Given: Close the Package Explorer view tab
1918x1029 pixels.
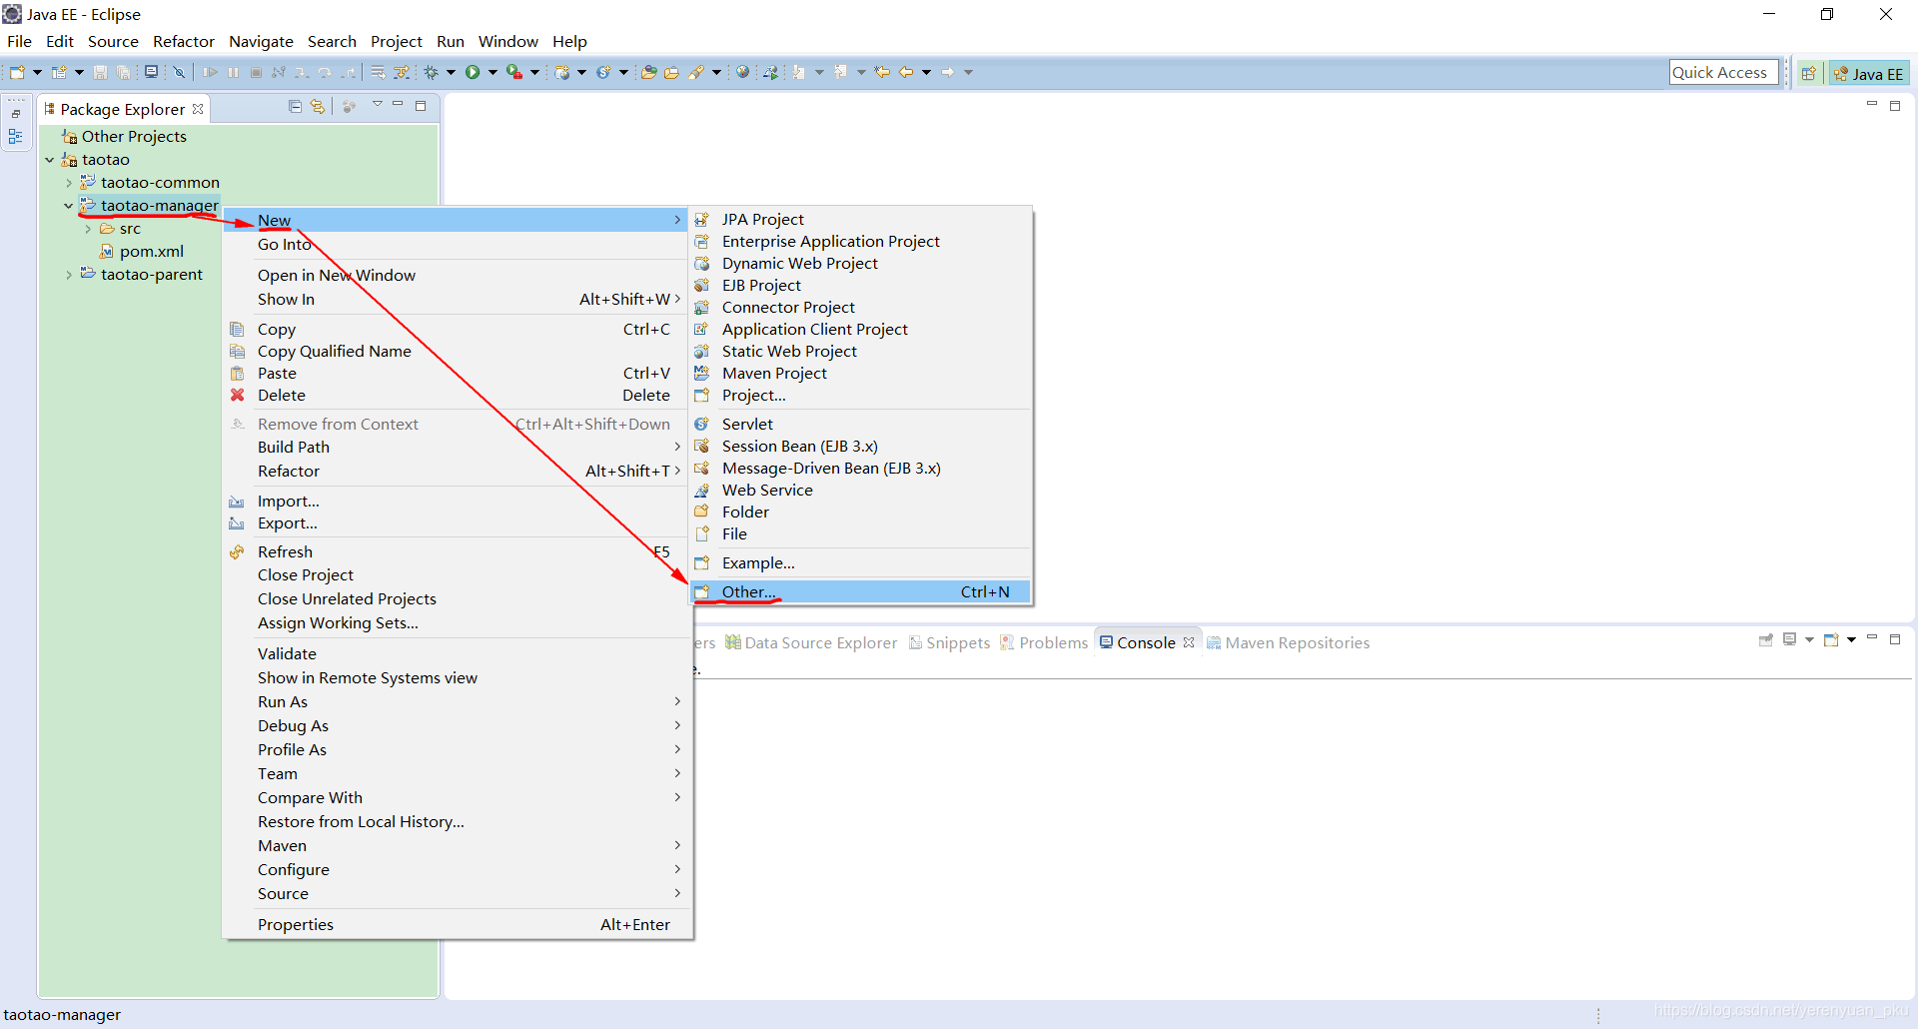Looking at the screenshot, I should point(198,109).
